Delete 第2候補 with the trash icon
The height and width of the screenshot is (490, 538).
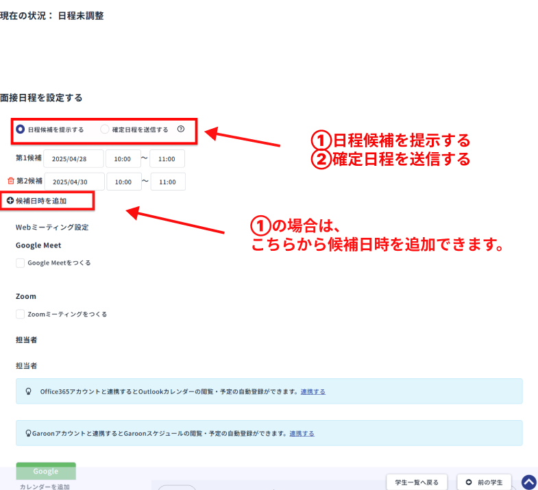pyautogui.click(x=11, y=181)
